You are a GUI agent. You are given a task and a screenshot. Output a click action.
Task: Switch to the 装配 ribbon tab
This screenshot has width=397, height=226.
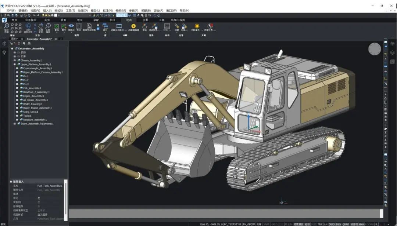point(96,20)
